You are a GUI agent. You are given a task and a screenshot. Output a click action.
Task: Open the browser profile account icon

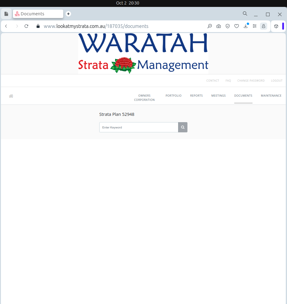[264, 26]
